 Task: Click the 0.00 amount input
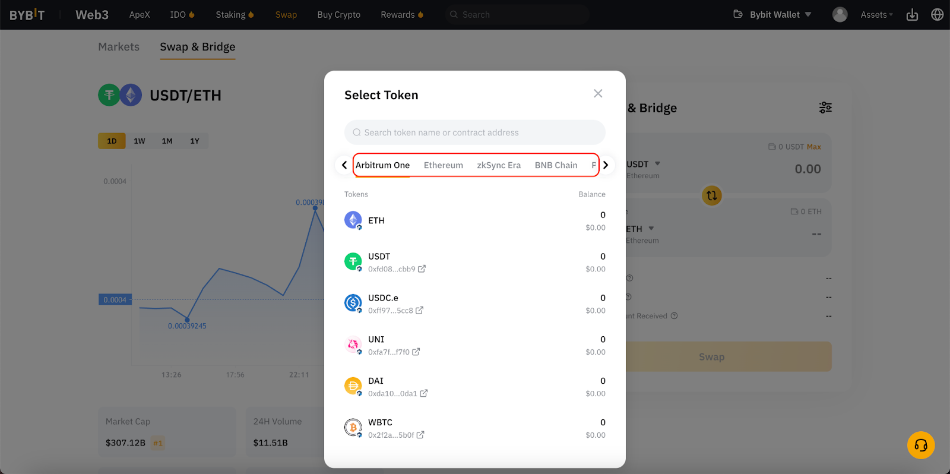click(x=807, y=169)
